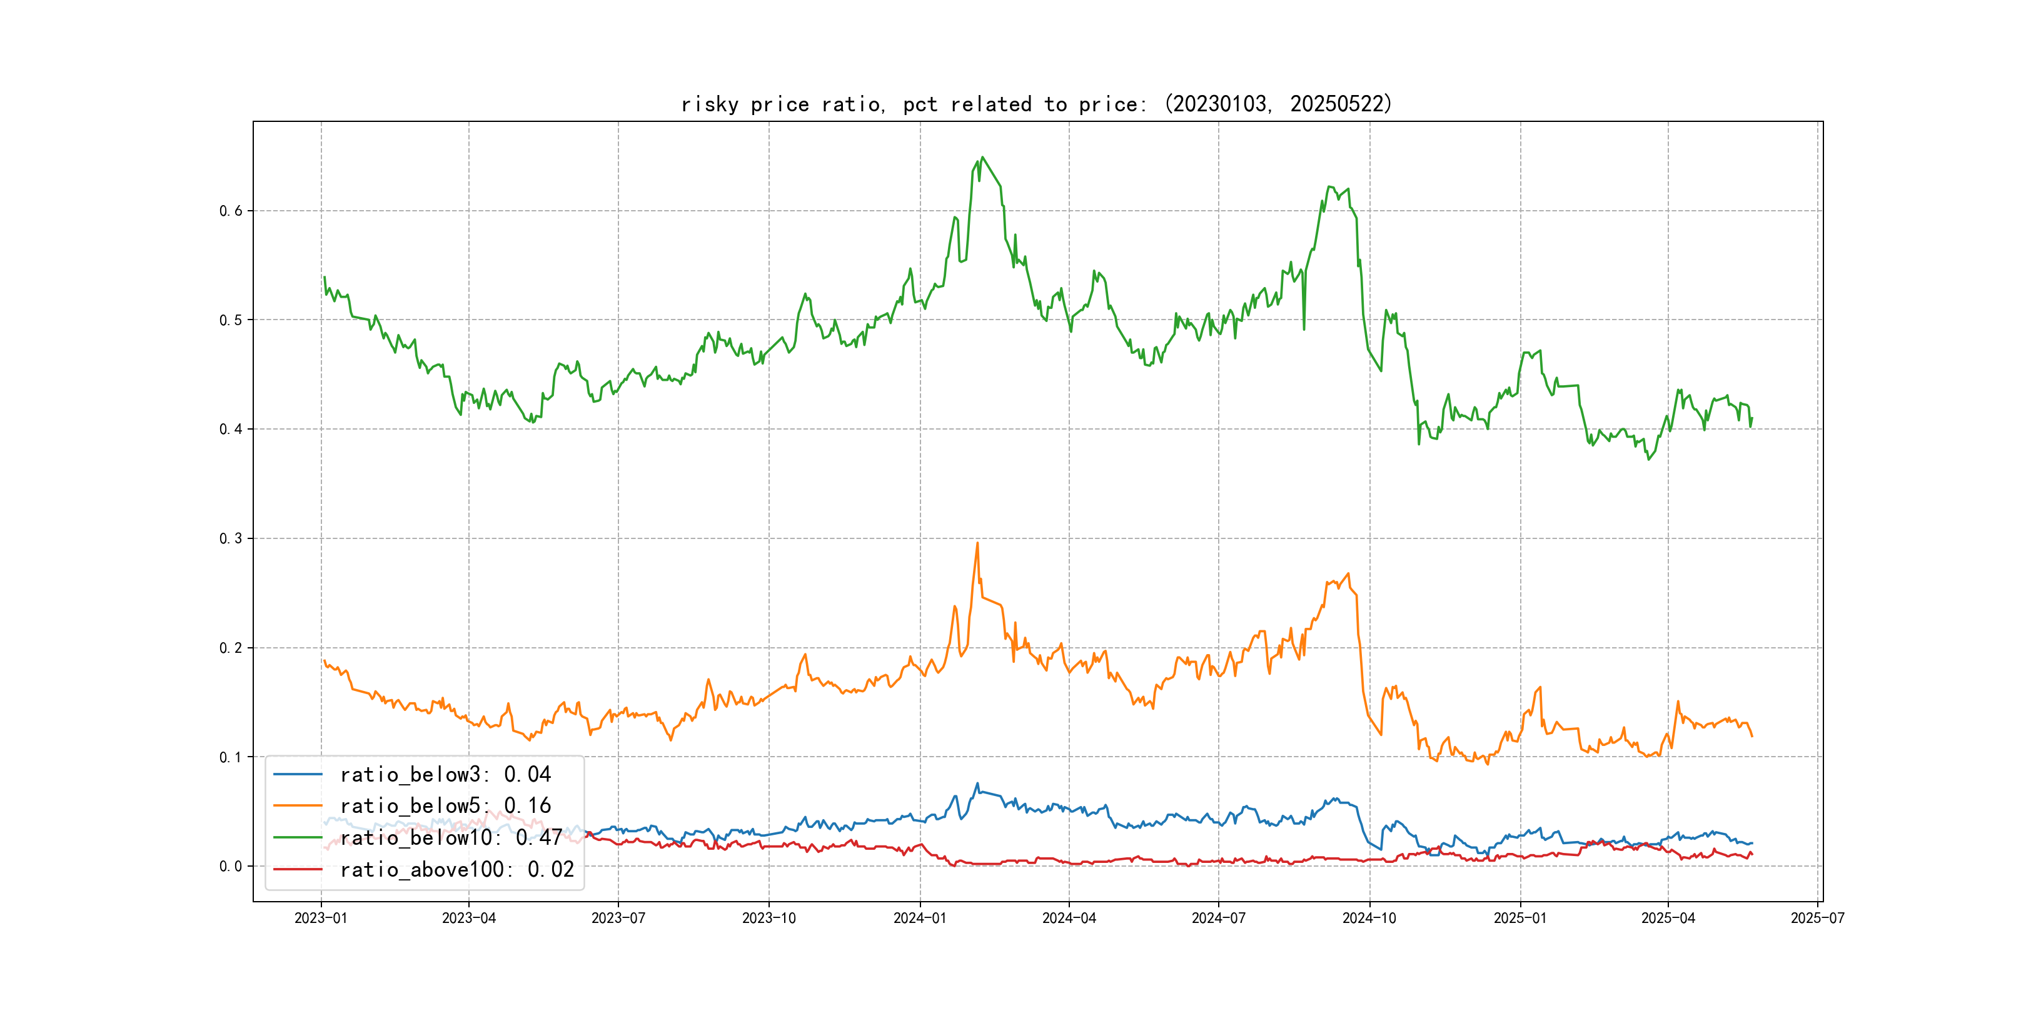The width and height of the screenshot is (2026, 1013).
Task: Click the green ratio_below10 legend line swatch
Action: 297,838
